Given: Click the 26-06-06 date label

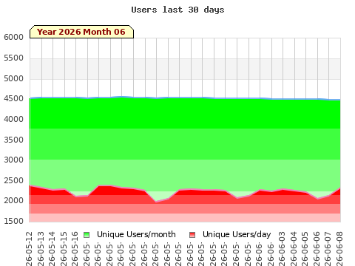Looking at the screenshot, I should [317, 249].
